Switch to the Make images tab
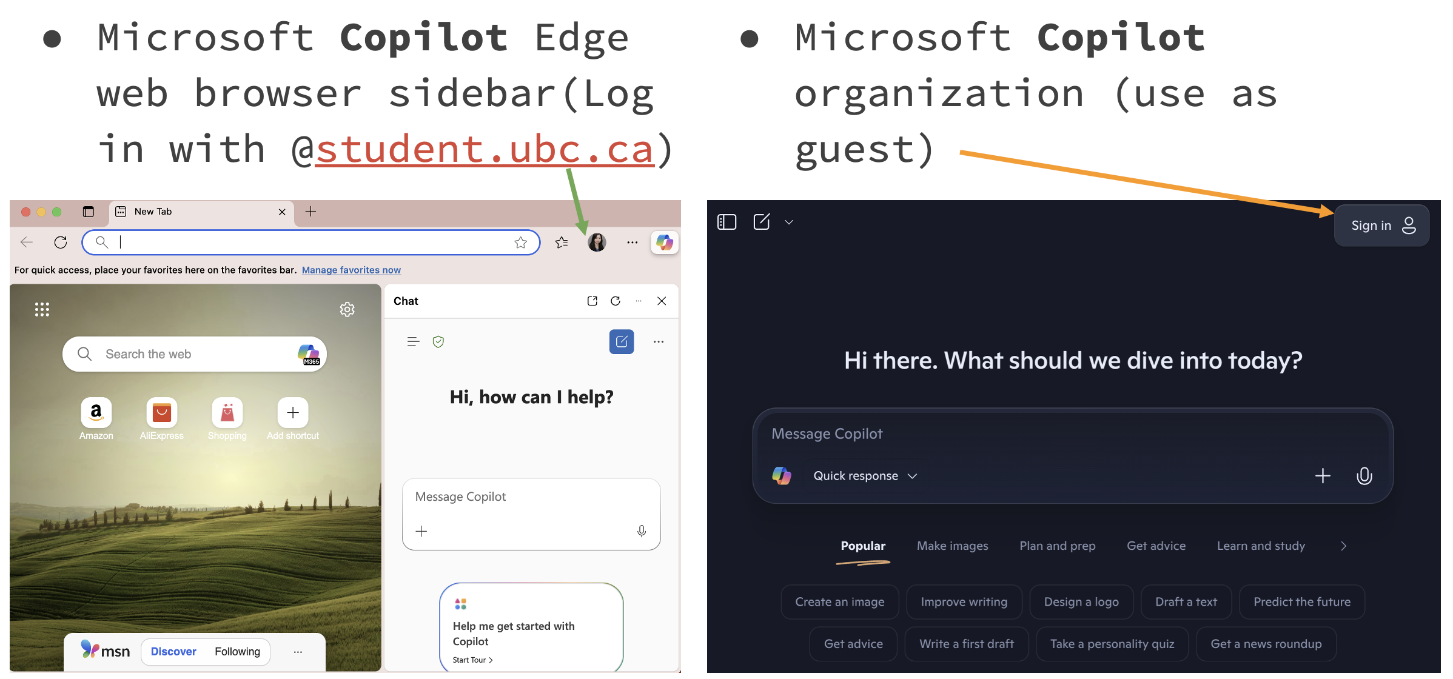1453x679 pixels. coord(952,546)
